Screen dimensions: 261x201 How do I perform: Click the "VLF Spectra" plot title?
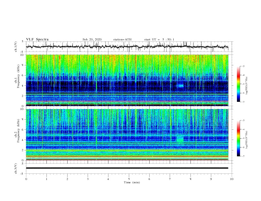pyautogui.click(x=37, y=39)
